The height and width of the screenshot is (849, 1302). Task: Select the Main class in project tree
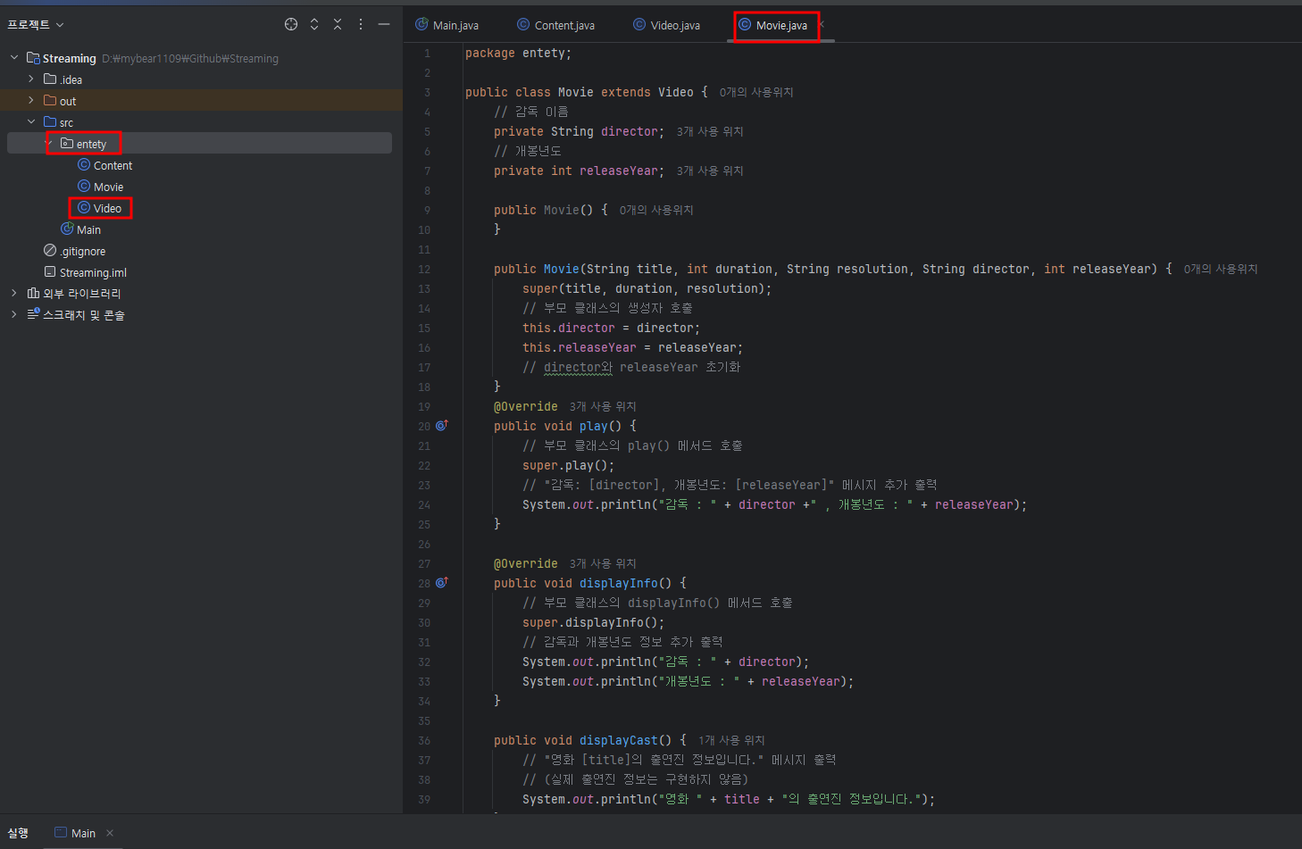[88, 229]
